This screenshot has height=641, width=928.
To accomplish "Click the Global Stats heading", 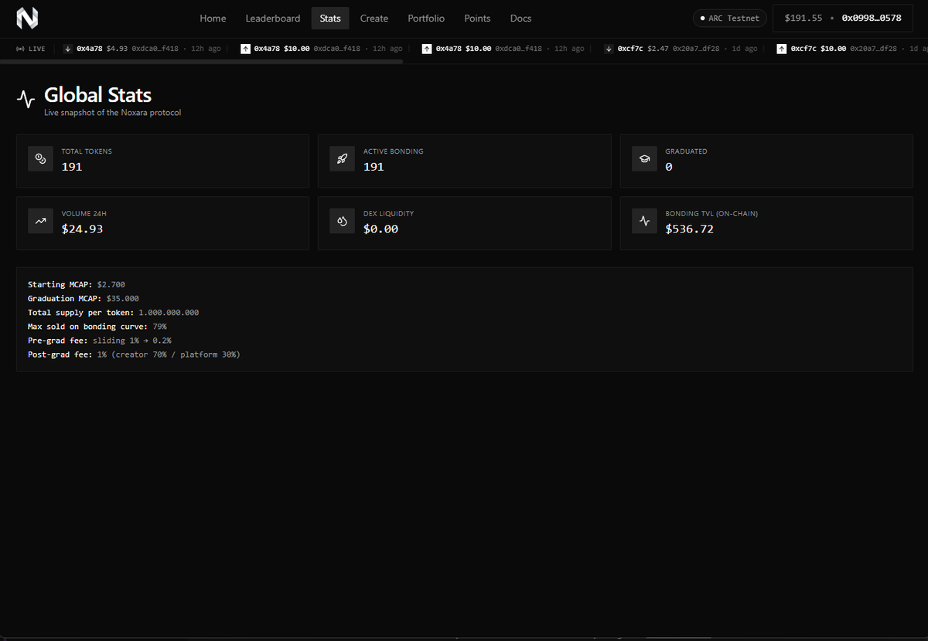I will [x=97, y=95].
